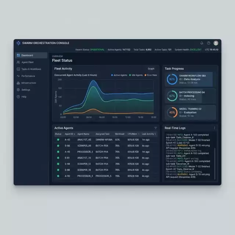Click the ANALYST_45 agent name
This screenshot has width=235, height=235.
[x=84, y=140]
